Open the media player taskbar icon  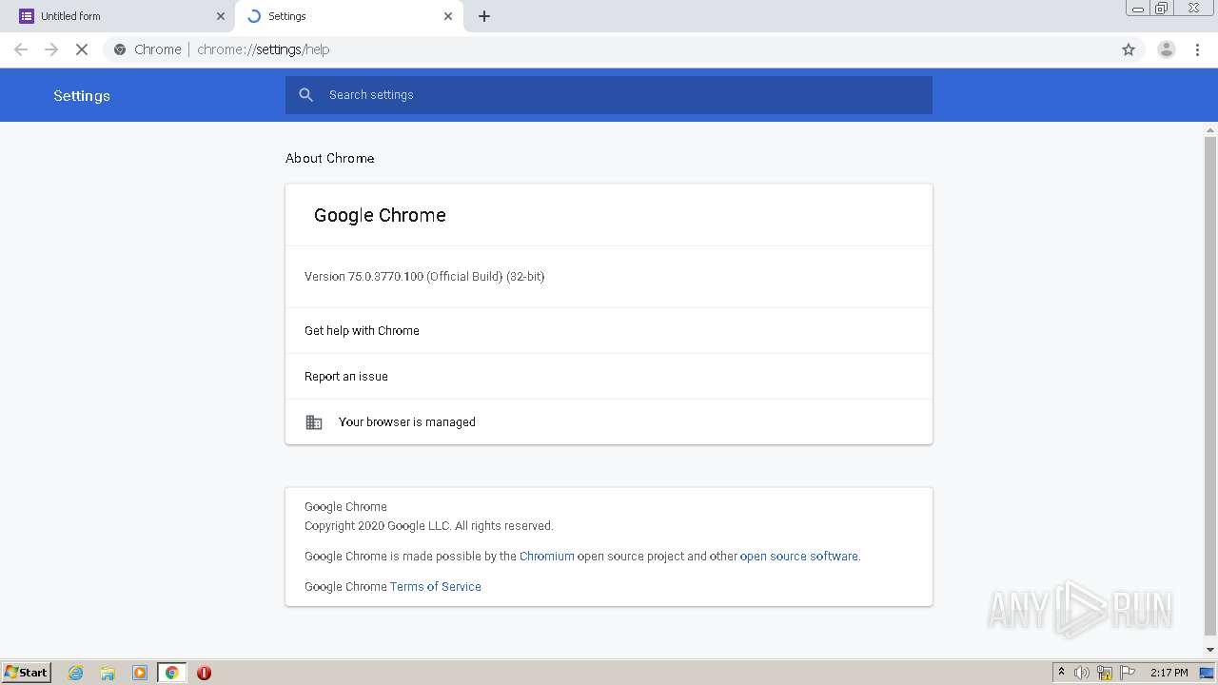tap(140, 673)
